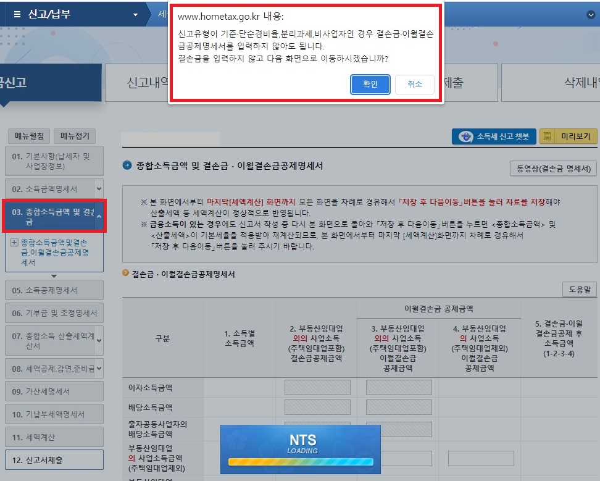The width and height of the screenshot is (600, 481).
Task: Click the 메뉴펼침 button
Action: coord(29,136)
